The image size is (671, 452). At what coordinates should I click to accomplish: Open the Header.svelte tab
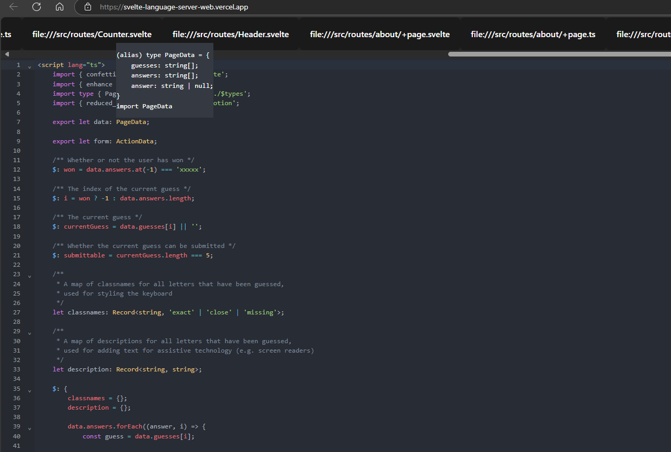[x=230, y=33]
